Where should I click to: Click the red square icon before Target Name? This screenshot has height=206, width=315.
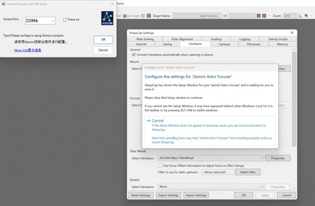(149, 16)
